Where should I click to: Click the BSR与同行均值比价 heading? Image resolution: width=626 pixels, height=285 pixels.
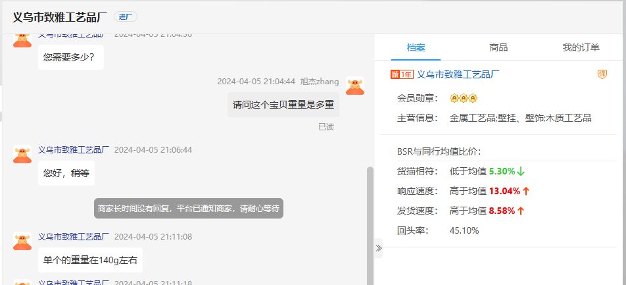click(439, 151)
